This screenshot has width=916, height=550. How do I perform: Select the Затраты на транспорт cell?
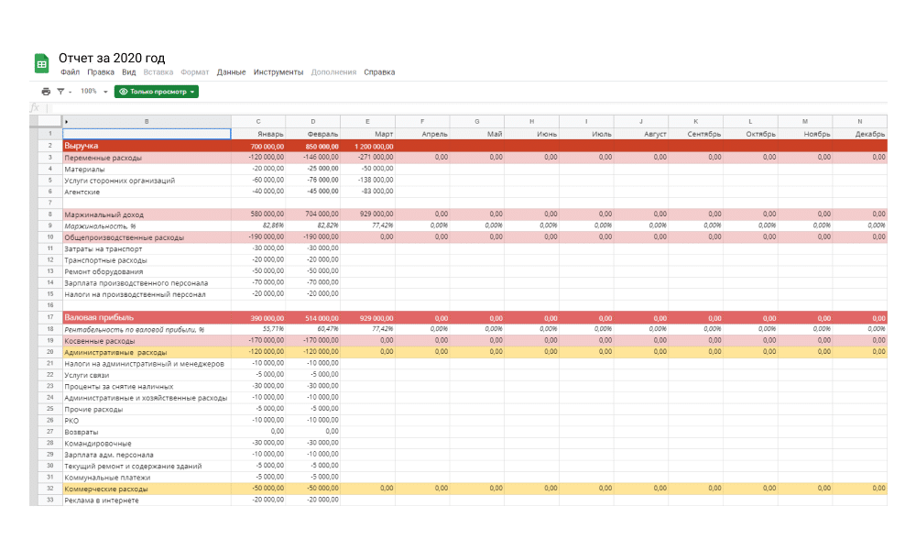[147, 248]
